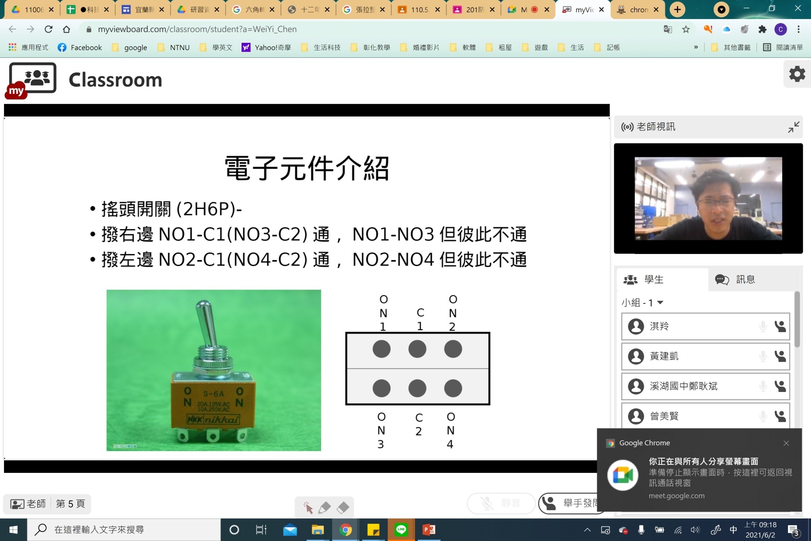Select the pointer cursor tool
811x541 pixels.
[x=308, y=508]
